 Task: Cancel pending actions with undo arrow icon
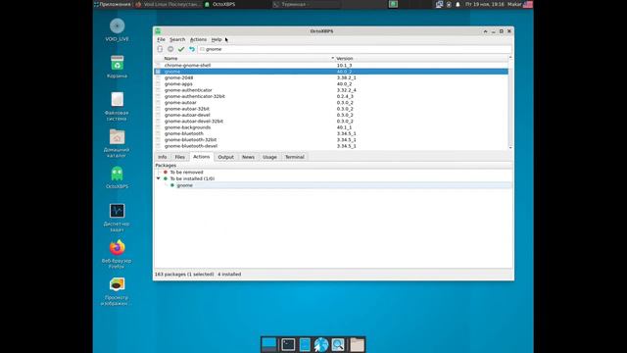pos(192,49)
